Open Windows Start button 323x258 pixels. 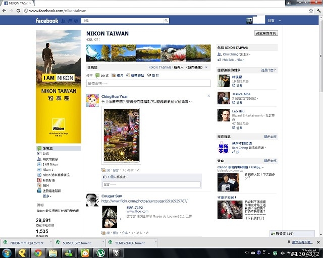coord(7,253)
